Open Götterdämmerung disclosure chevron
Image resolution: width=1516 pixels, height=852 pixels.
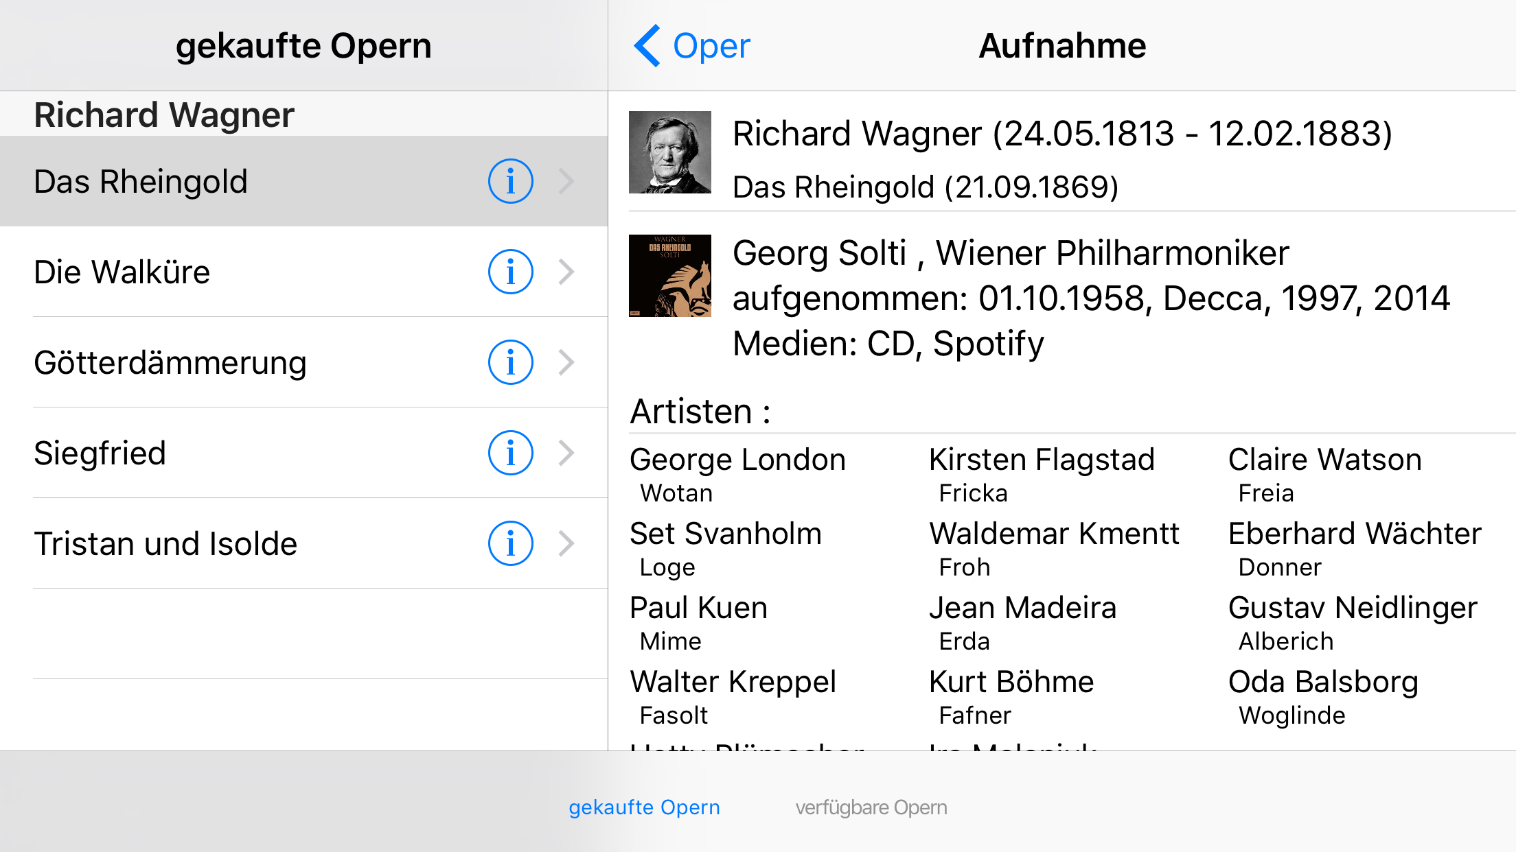click(566, 362)
